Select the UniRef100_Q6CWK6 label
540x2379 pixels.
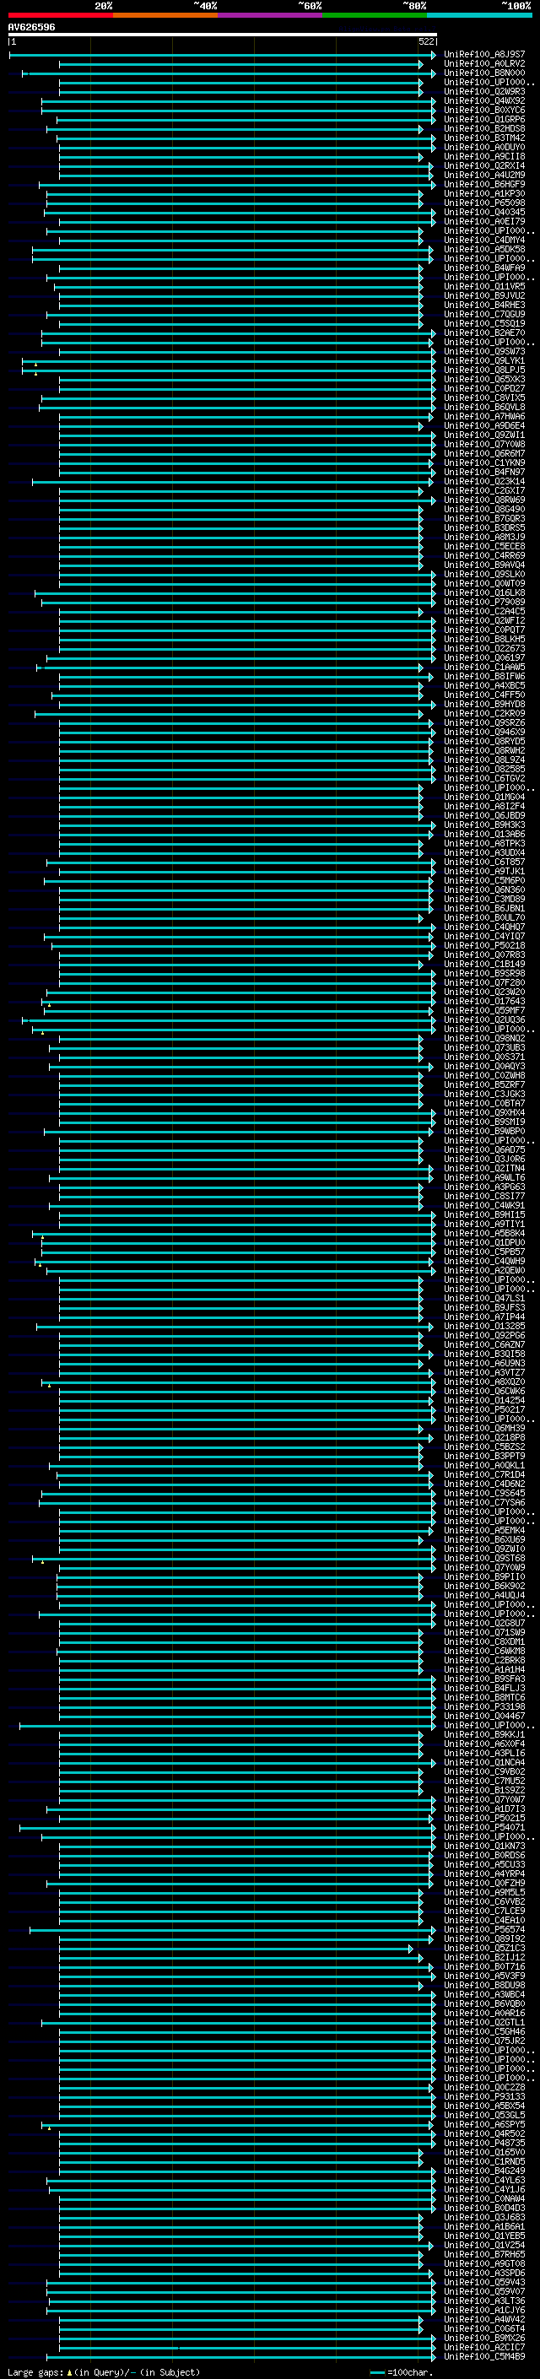coord(484,1391)
